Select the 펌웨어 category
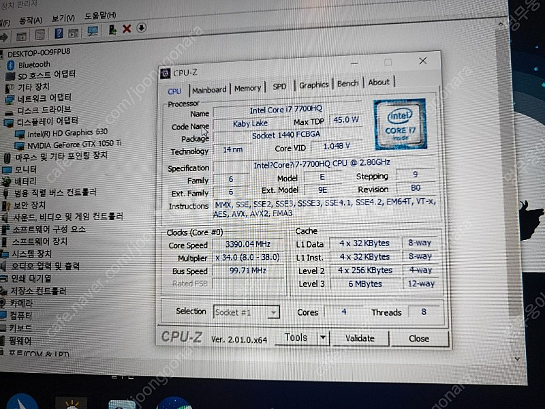 pyautogui.click(x=20, y=341)
